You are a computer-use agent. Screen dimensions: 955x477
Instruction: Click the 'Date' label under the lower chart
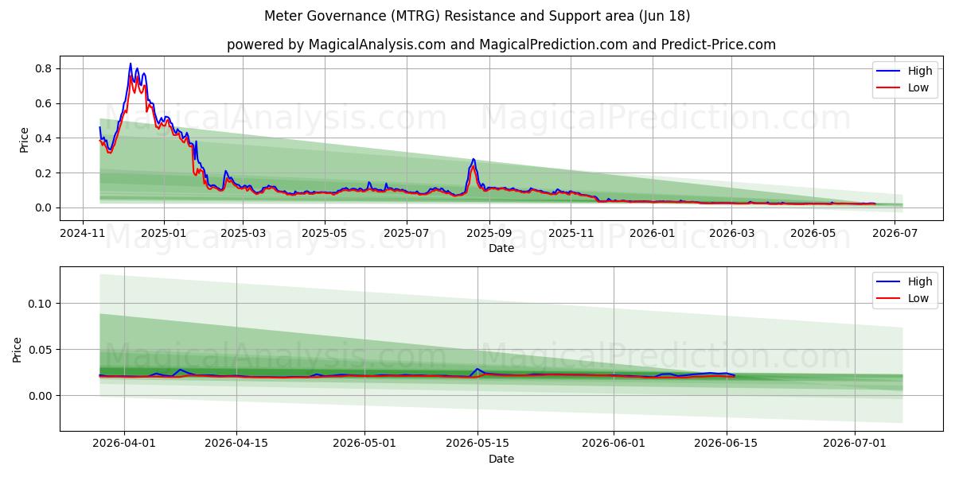501,459
